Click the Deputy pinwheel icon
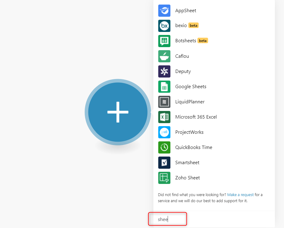 click(x=164, y=71)
